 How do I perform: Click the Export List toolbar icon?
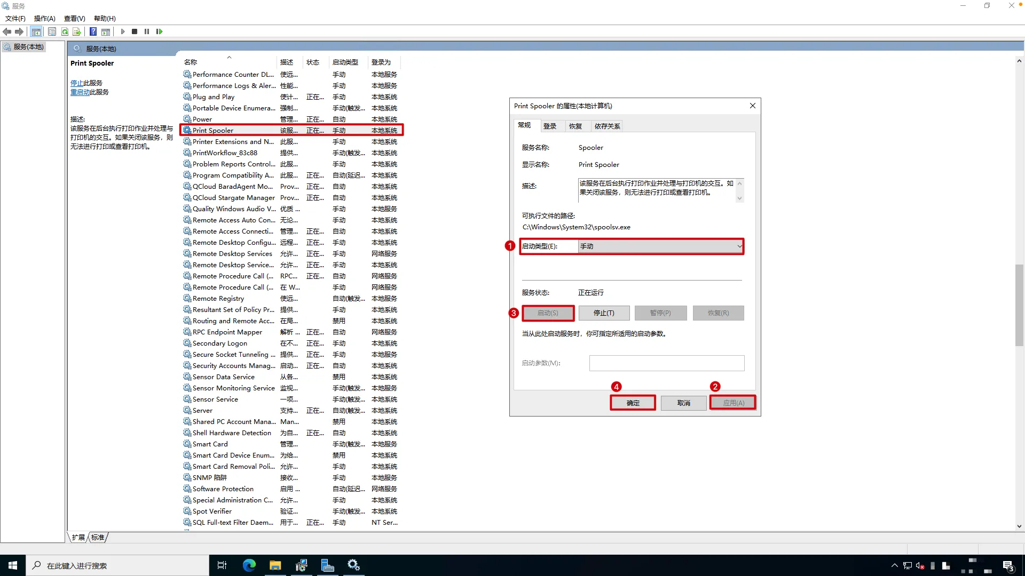77,31
